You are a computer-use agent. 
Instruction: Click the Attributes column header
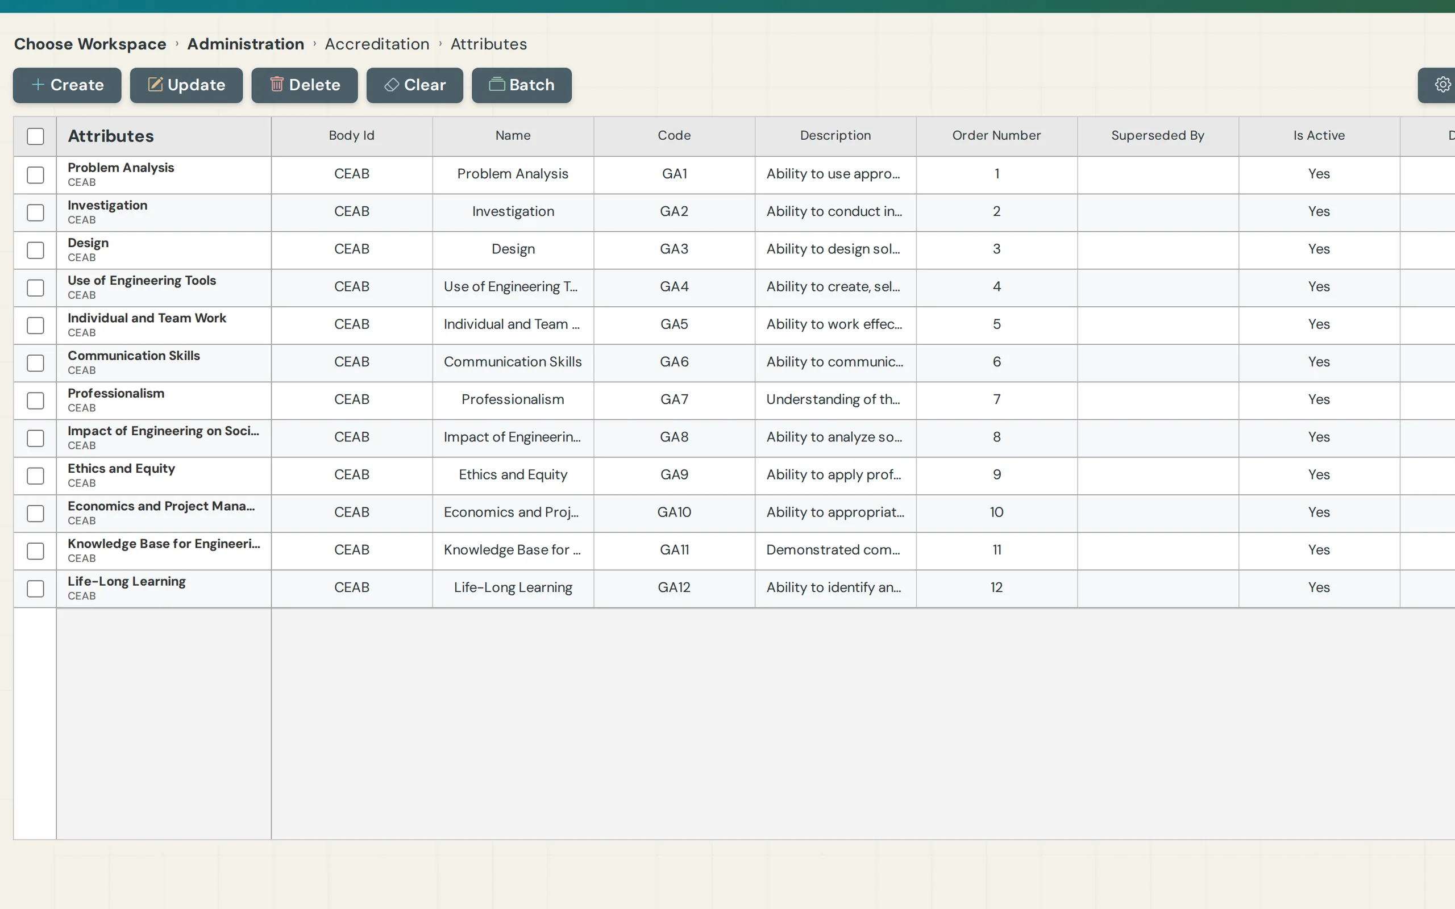click(164, 136)
